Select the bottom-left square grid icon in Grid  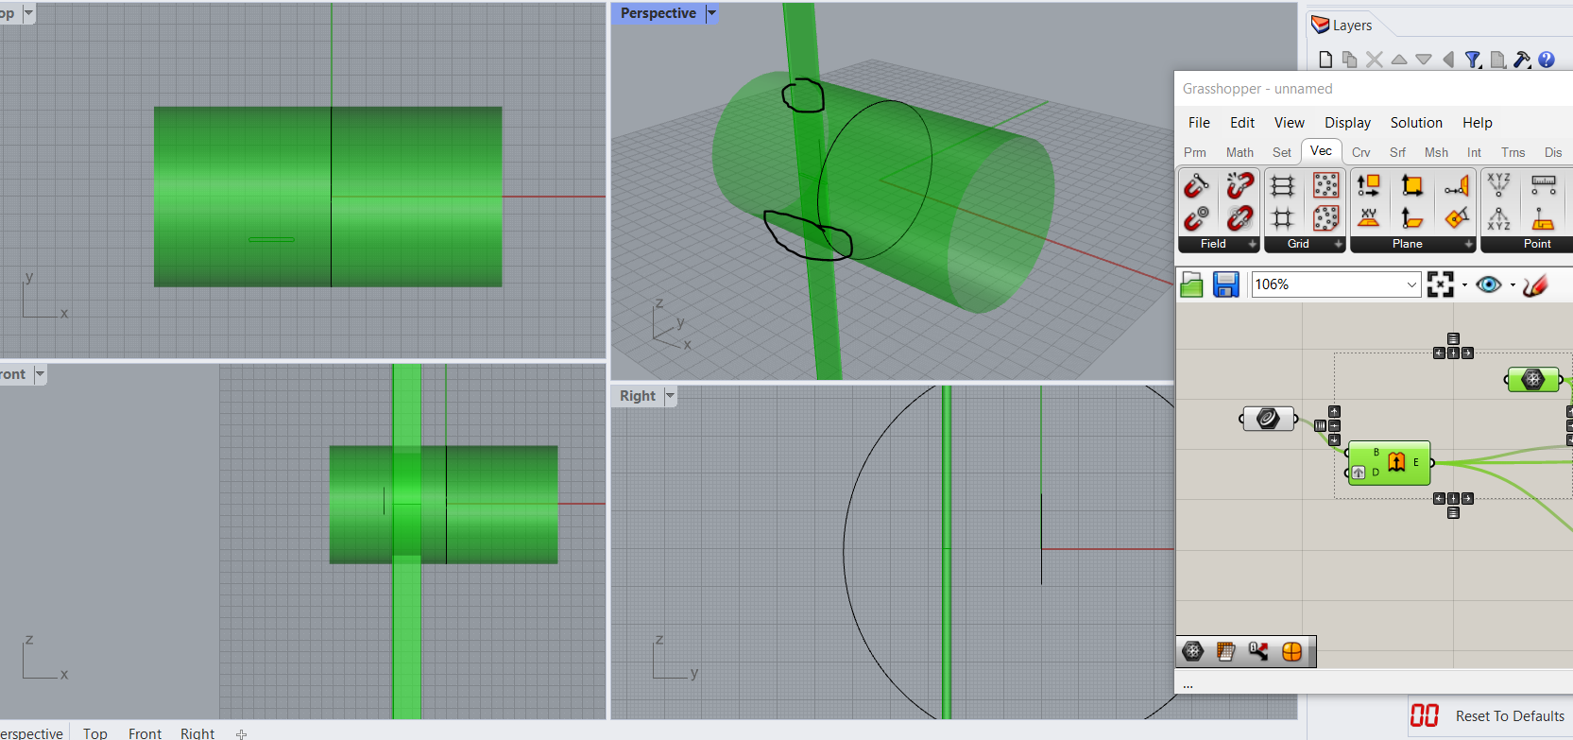[x=1282, y=219]
